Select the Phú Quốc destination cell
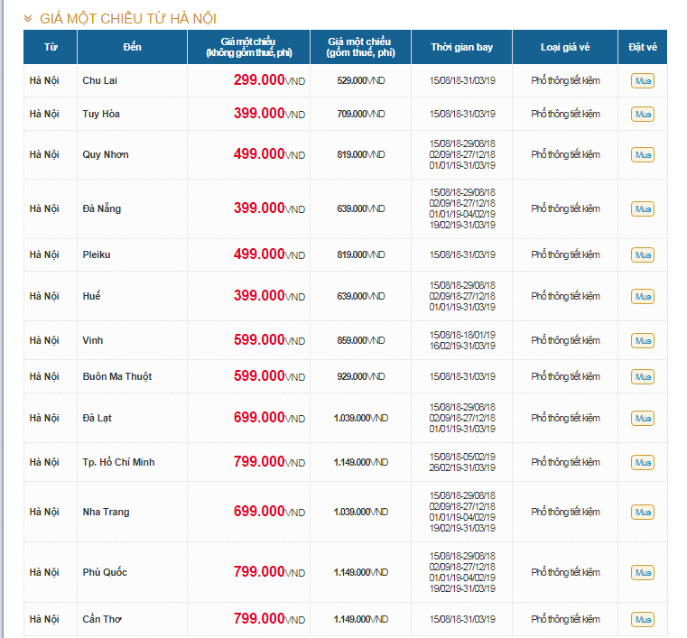The image size is (687, 638). point(105,572)
